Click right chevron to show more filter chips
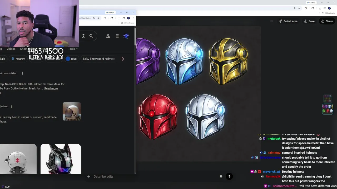 pyautogui.click(x=123, y=59)
